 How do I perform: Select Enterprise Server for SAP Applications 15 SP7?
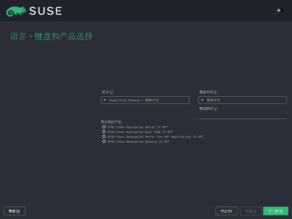153,137
